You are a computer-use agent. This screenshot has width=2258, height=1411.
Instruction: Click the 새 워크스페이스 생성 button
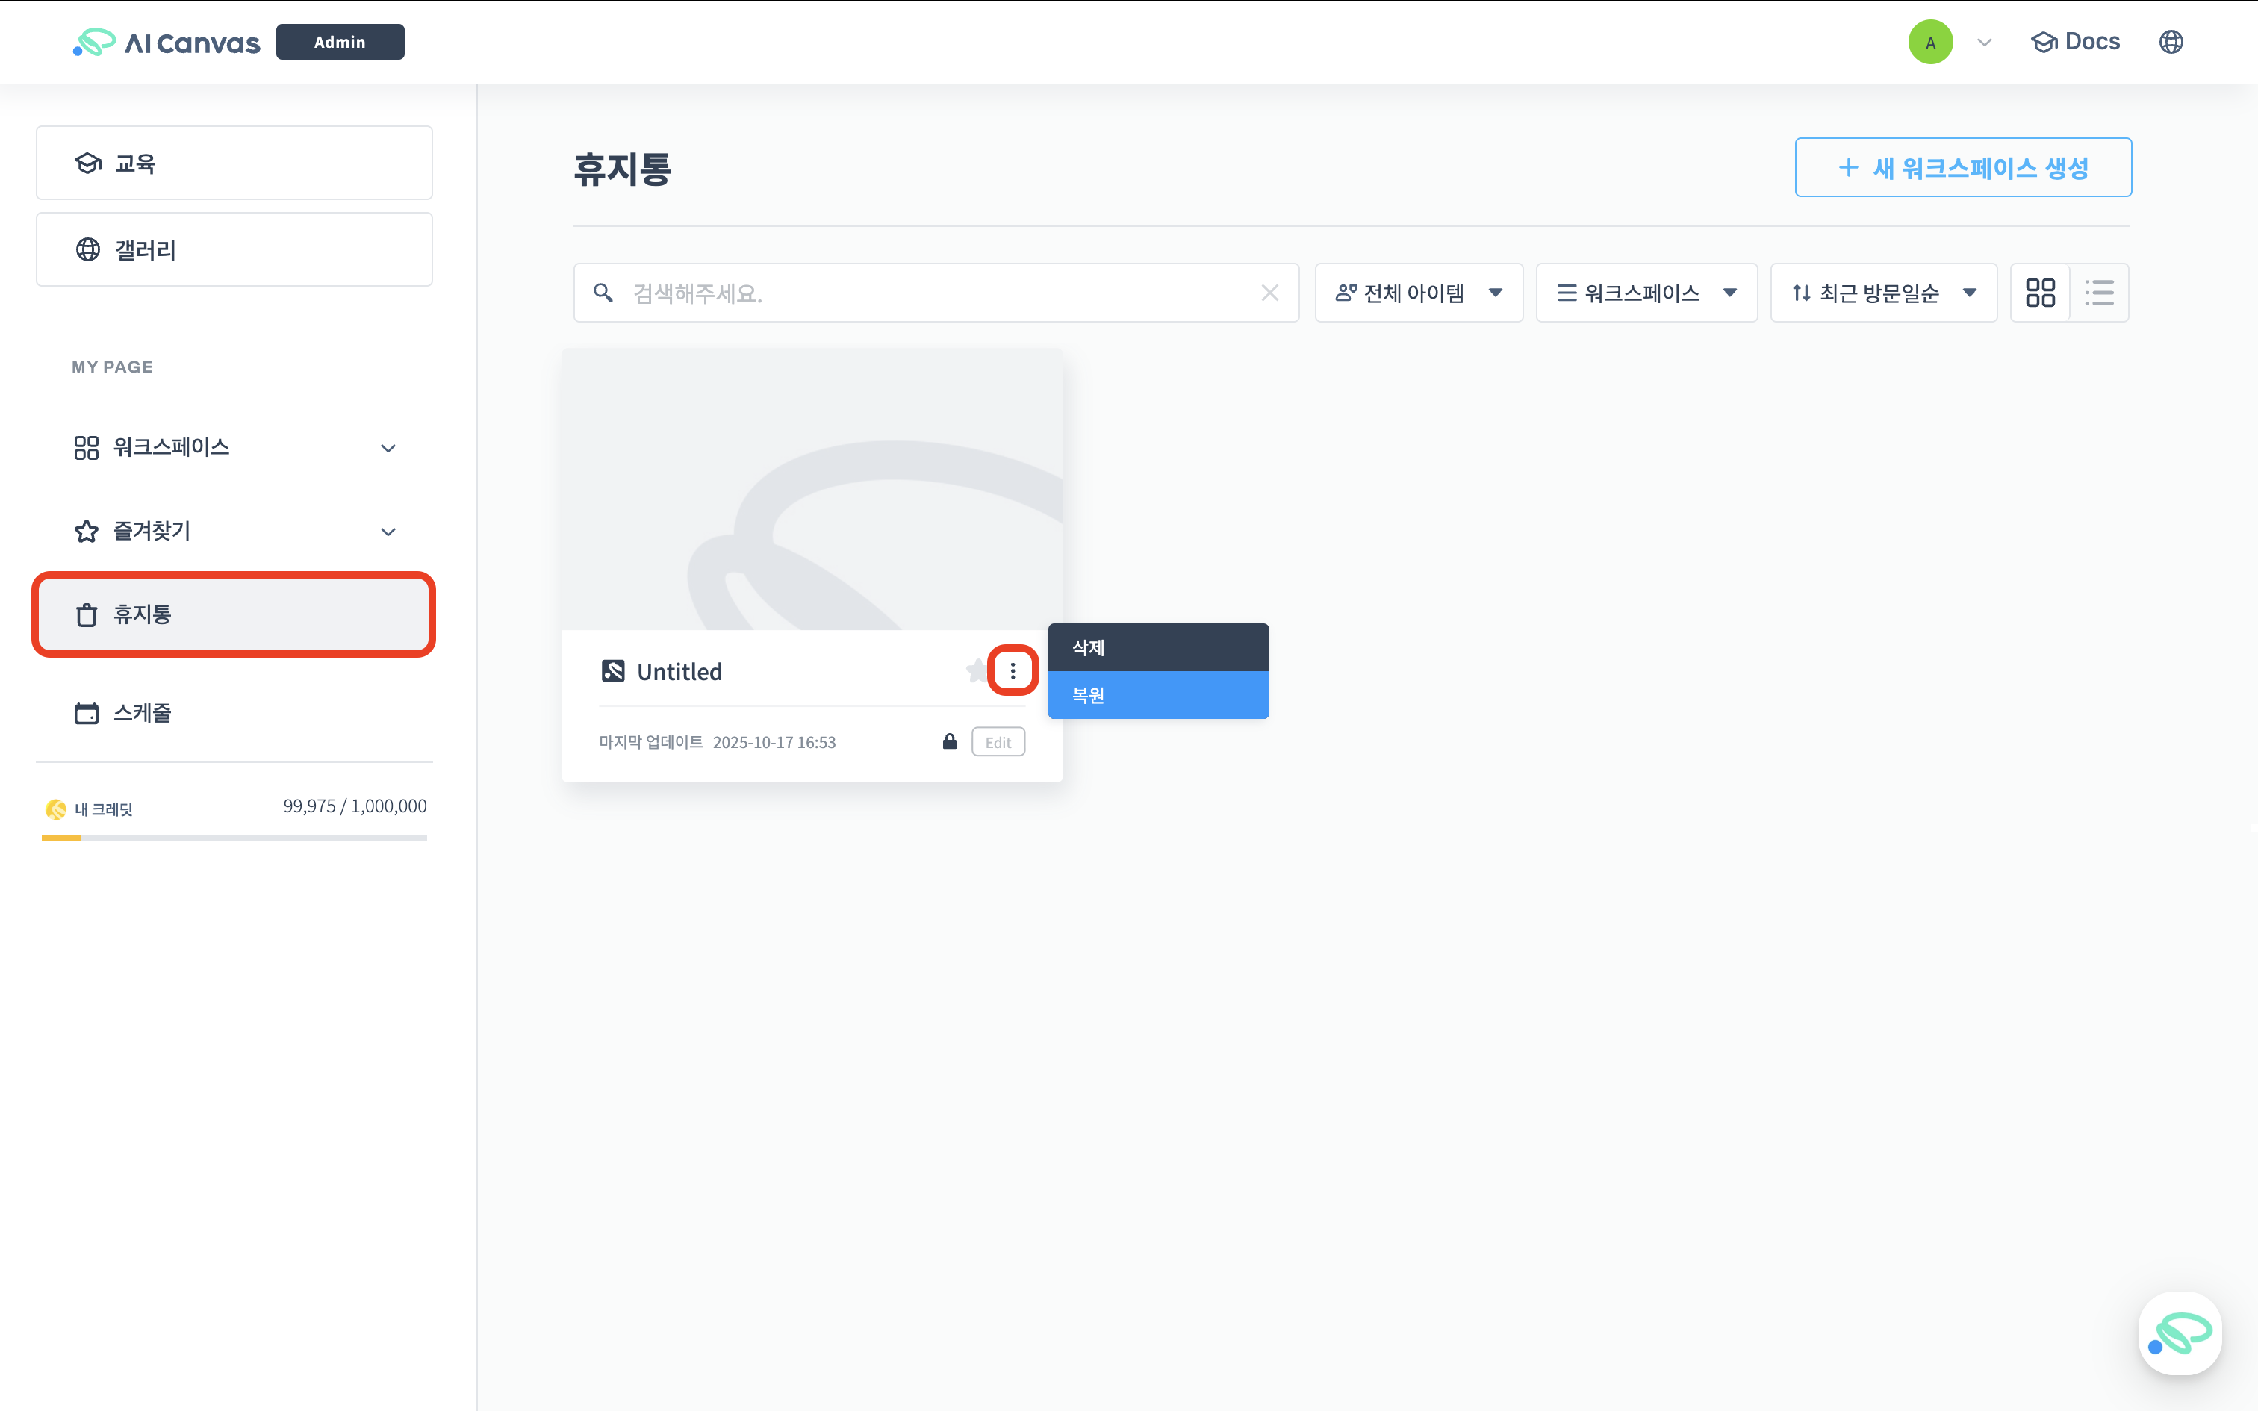coord(1962,167)
